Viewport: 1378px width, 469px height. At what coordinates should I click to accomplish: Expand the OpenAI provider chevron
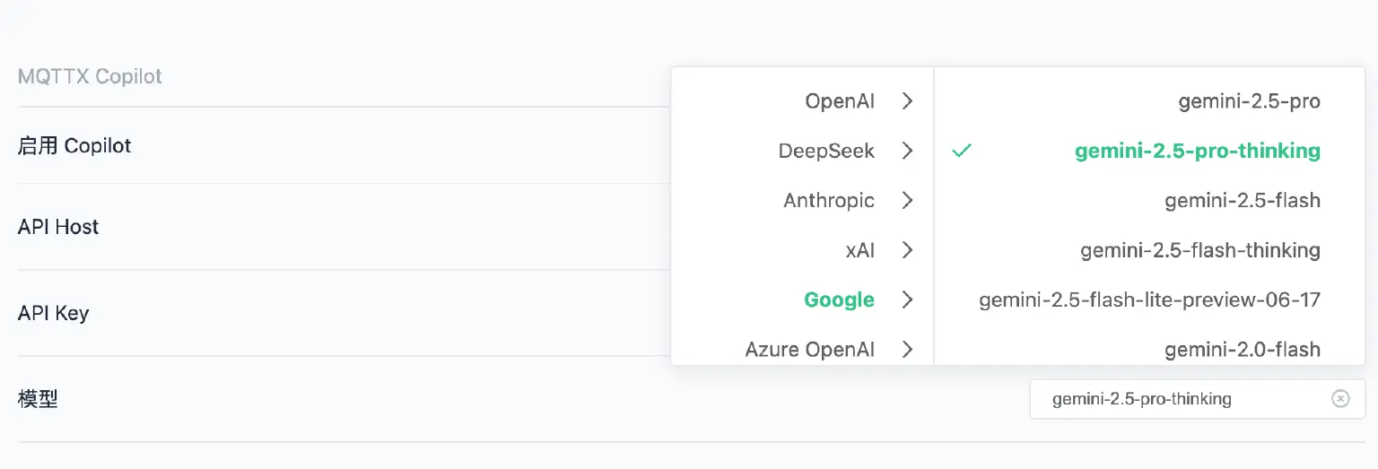point(907,101)
